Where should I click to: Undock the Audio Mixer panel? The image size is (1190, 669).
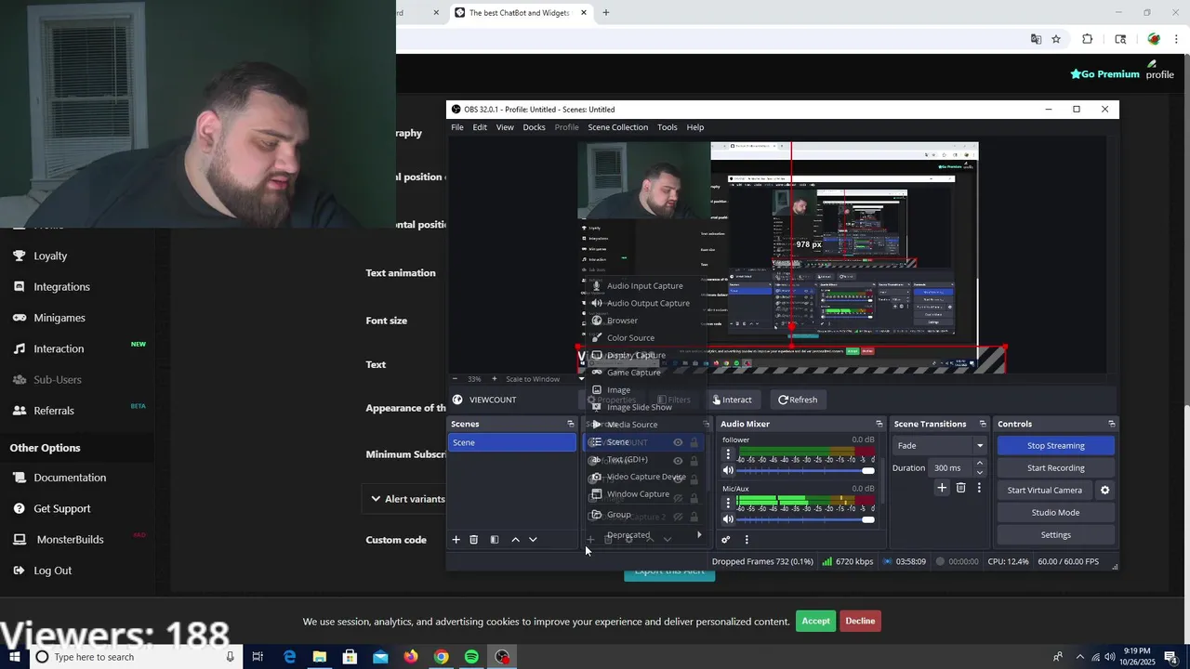coord(879,424)
